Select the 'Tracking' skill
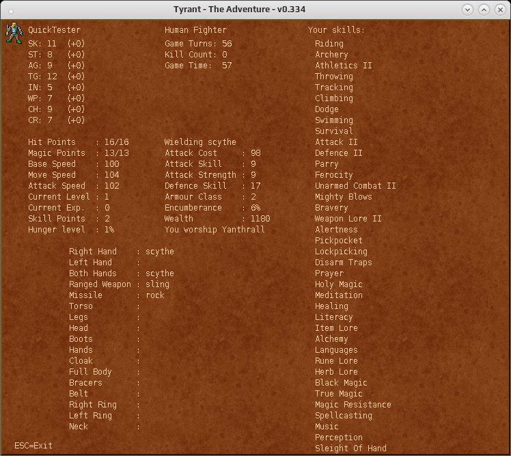The width and height of the screenshot is (511, 456). (333, 87)
